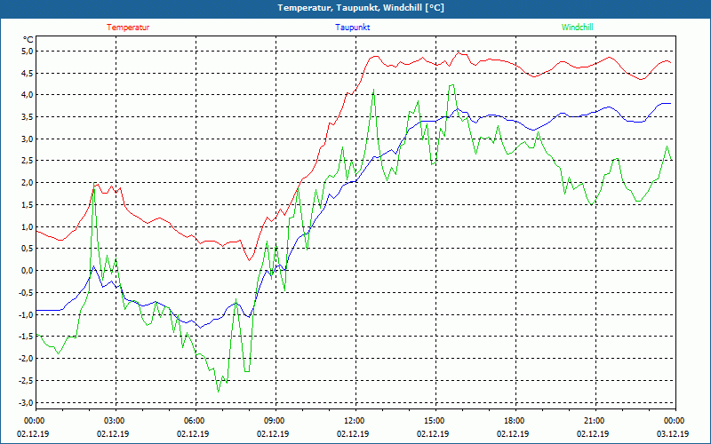Click the 03:00 time label

click(116, 421)
